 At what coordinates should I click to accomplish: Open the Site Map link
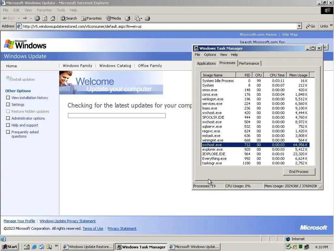click(x=290, y=34)
